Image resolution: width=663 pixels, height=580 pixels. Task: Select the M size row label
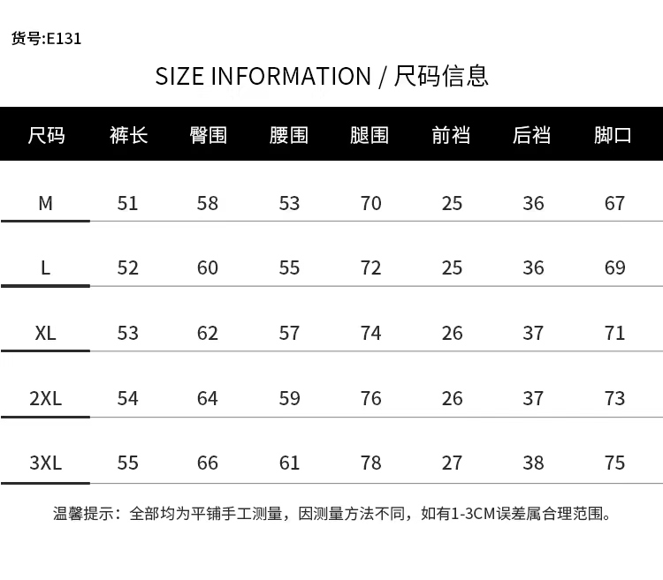[46, 203]
